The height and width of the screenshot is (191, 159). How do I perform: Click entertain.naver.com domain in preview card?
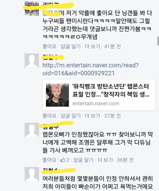(x=96, y=104)
